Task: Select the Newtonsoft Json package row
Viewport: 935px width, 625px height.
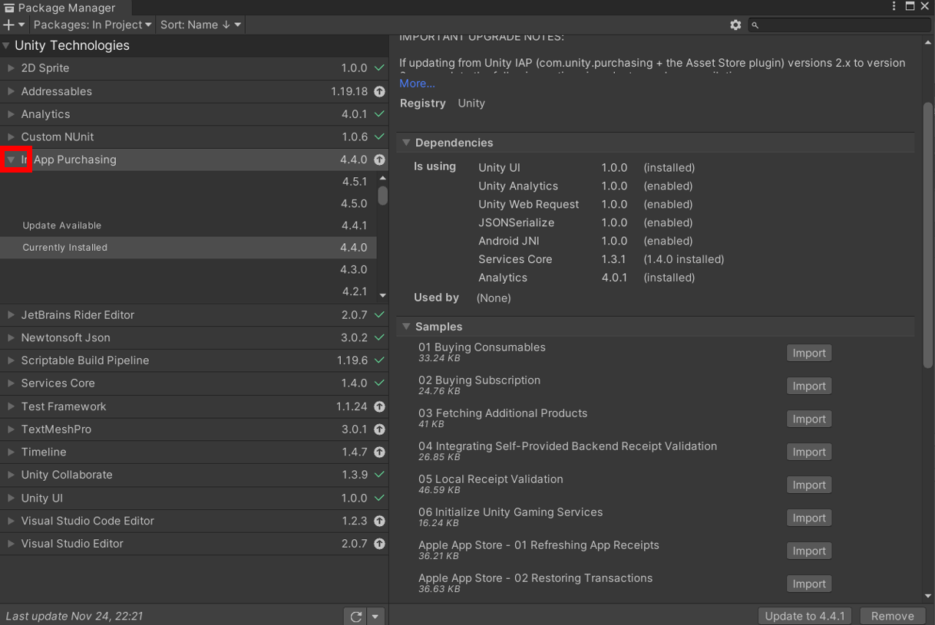Action: point(194,337)
